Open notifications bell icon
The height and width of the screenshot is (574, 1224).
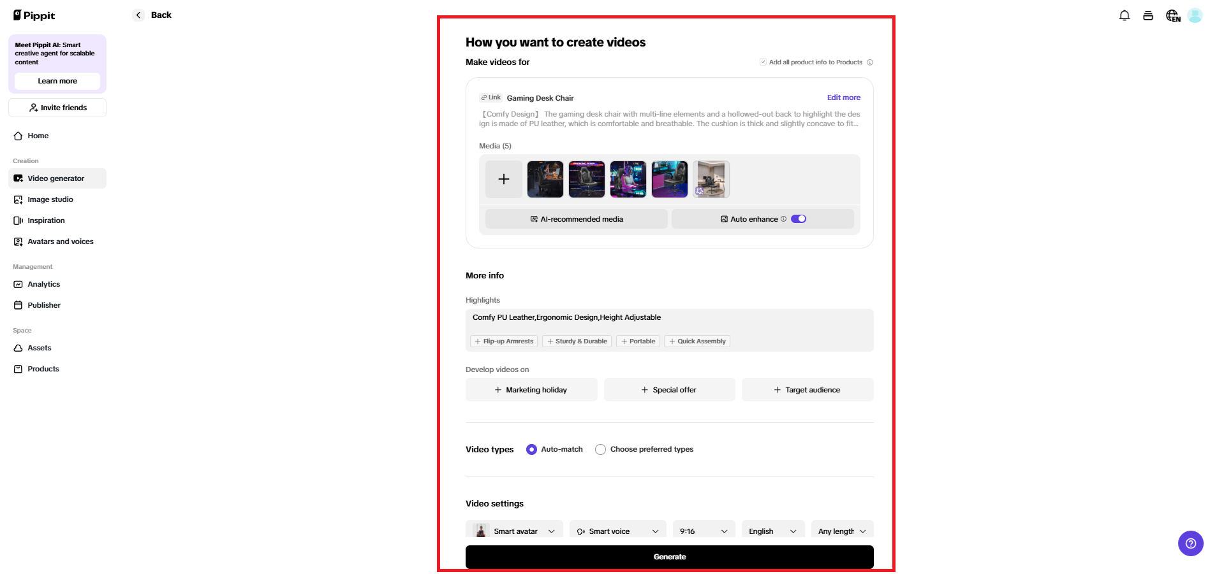[1124, 15]
